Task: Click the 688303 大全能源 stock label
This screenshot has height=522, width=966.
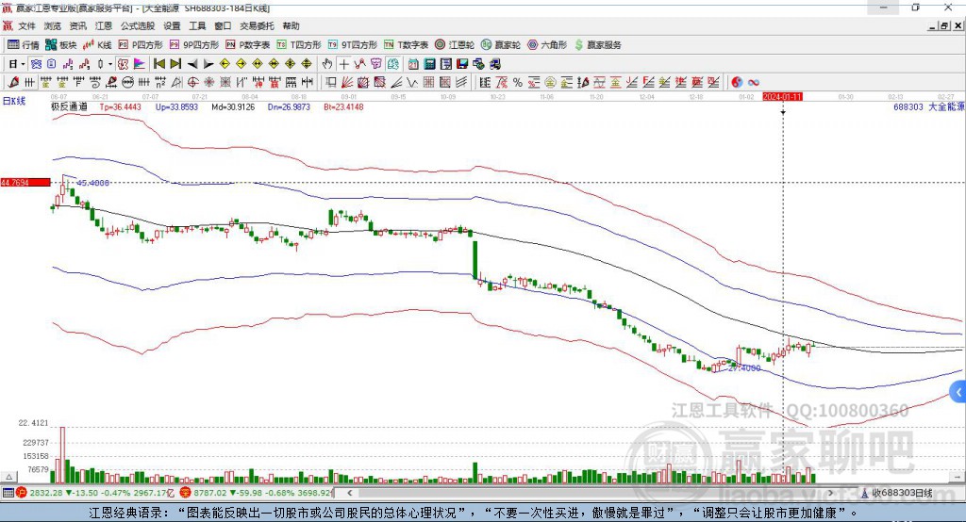Action: coord(928,107)
